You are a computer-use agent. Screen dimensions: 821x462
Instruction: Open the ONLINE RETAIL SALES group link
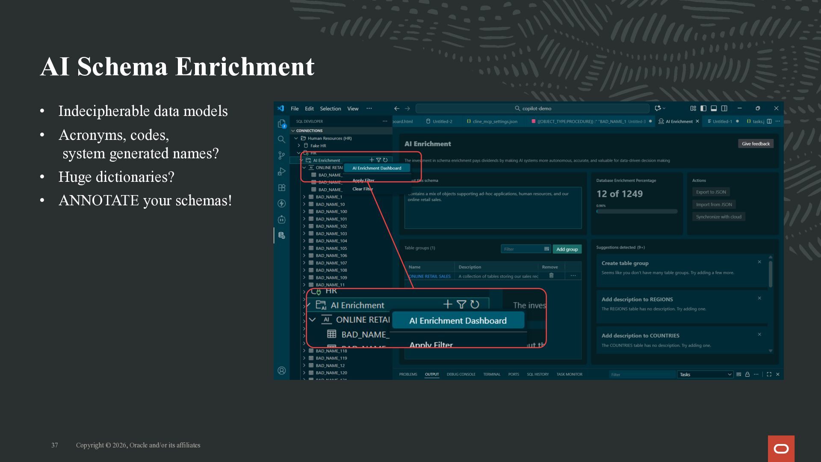click(429, 276)
